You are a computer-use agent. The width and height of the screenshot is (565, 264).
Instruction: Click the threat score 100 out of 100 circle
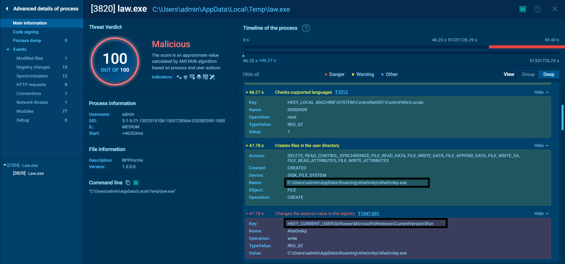pos(115,62)
